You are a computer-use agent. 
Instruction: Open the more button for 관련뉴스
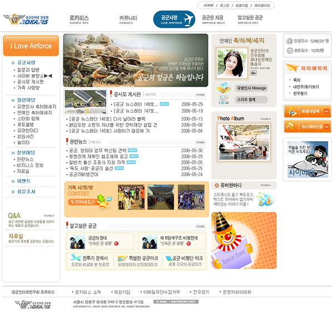(x=200, y=142)
